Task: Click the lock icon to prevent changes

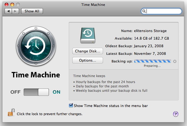Action: [11, 112]
